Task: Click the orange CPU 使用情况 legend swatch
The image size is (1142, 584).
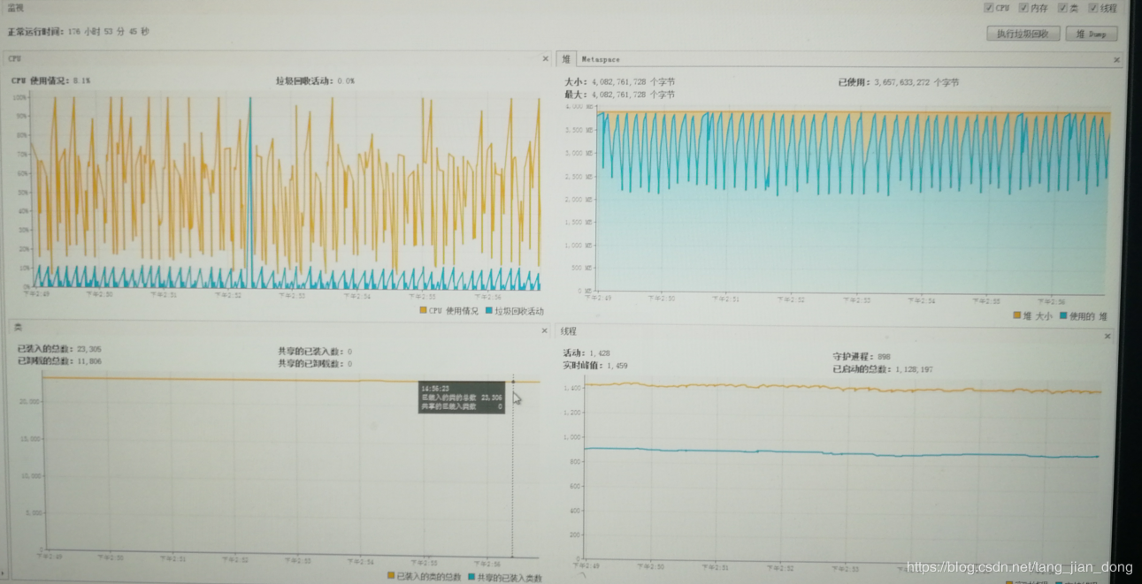Action: pyautogui.click(x=424, y=311)
